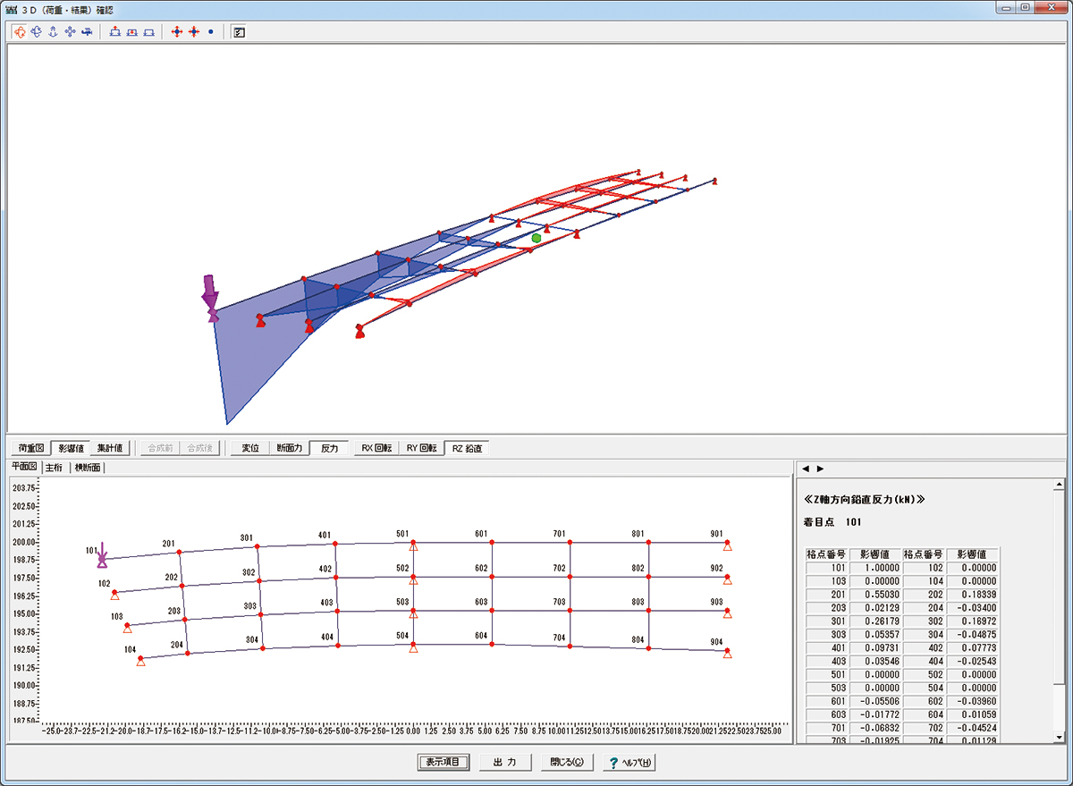The width and height of the screenshot is (1073, 786).
Task: Click the Z軸方向鉛直反力(kN) heading
Action: (x=864, y=499)
